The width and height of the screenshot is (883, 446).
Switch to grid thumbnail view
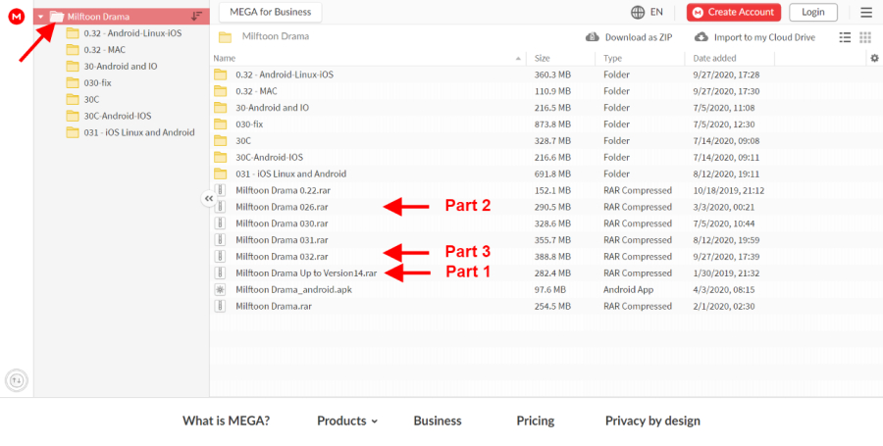(x=865, y=37)
